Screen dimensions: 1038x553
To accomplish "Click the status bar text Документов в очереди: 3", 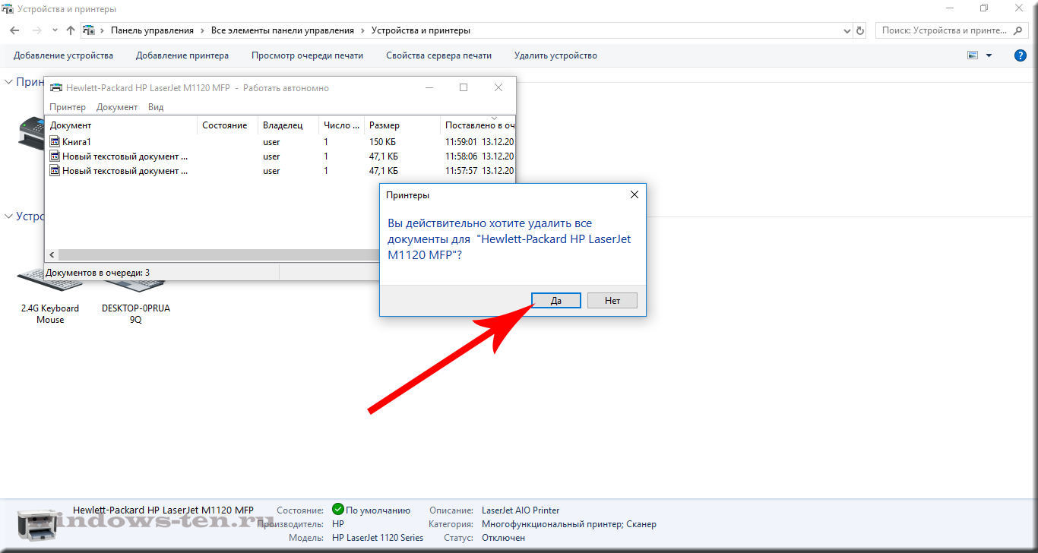I will point(97,272).
